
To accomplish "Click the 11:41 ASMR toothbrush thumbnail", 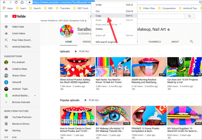I will 149,67.
